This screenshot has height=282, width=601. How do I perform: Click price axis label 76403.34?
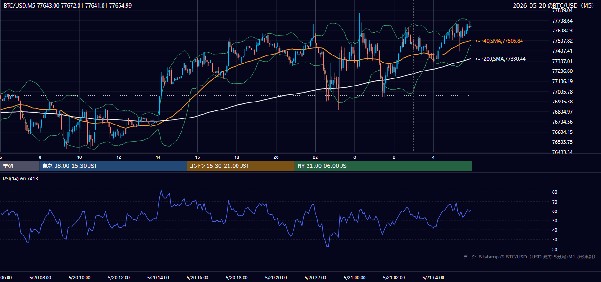coord(563,152)
